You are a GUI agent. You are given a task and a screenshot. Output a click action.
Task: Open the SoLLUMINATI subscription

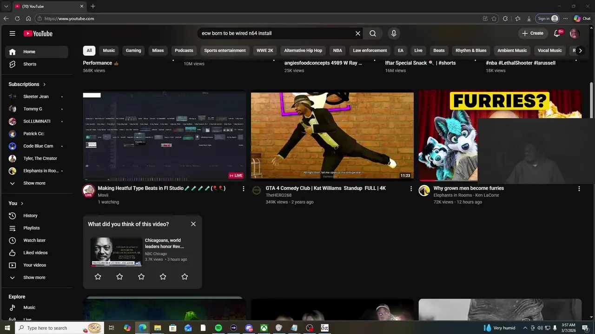pos(37,122)
